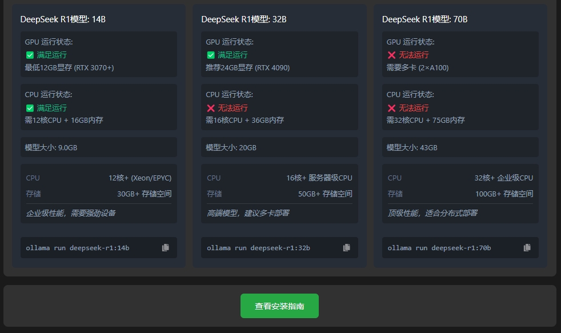Copy the ollama run deepseek-r1:70b command
The image size is (561, 333).
[527, 247]
